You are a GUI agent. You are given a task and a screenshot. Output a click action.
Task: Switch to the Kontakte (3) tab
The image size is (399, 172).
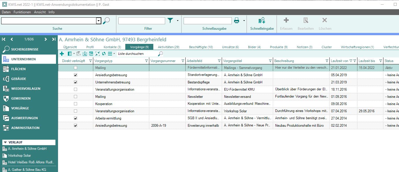[112, 47]
